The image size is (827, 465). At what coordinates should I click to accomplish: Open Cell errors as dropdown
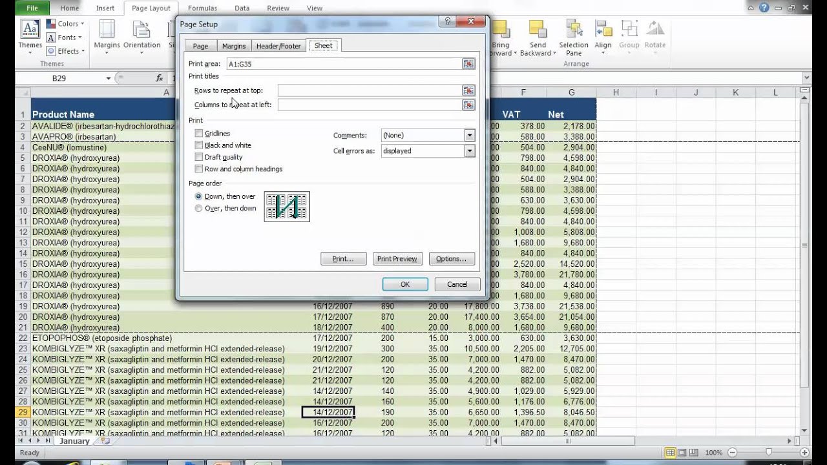click(470, 150)
